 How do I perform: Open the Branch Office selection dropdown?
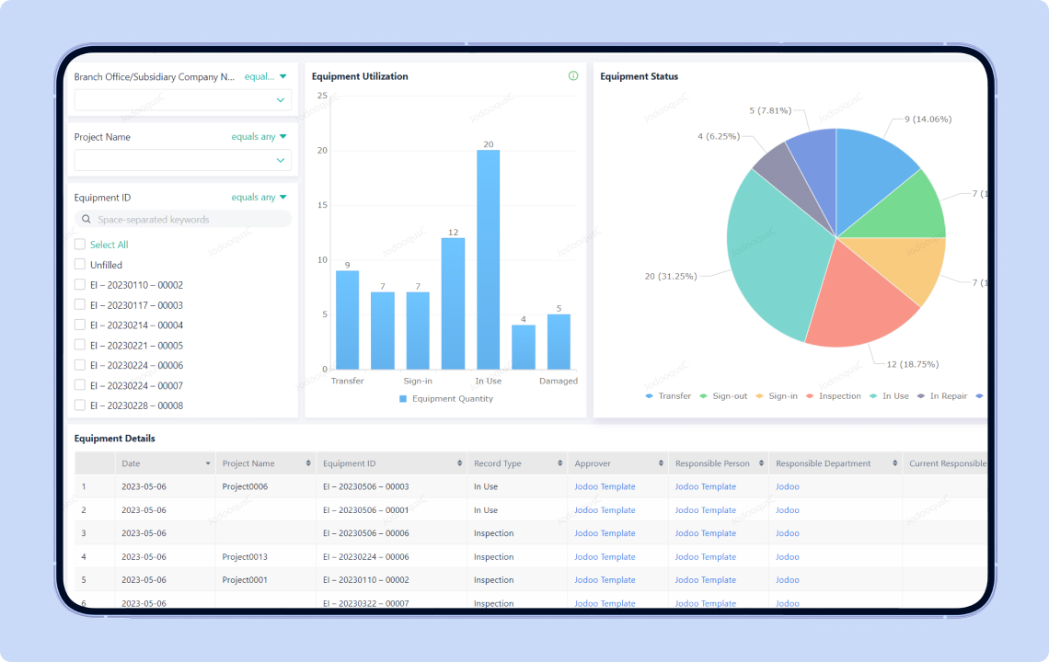point(182,99)
